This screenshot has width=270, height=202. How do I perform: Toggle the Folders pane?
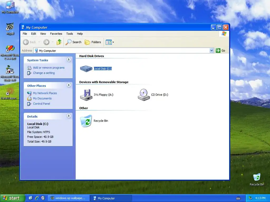[x=93, y=42]
